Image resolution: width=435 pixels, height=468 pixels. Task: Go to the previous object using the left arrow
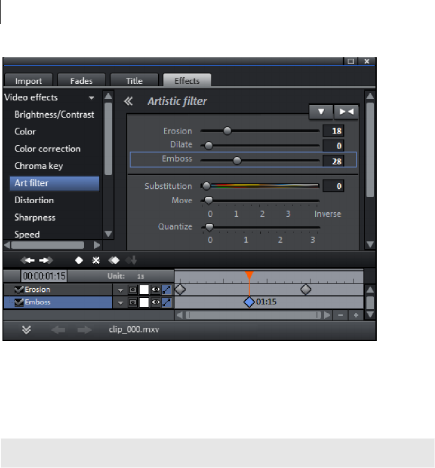58,330
